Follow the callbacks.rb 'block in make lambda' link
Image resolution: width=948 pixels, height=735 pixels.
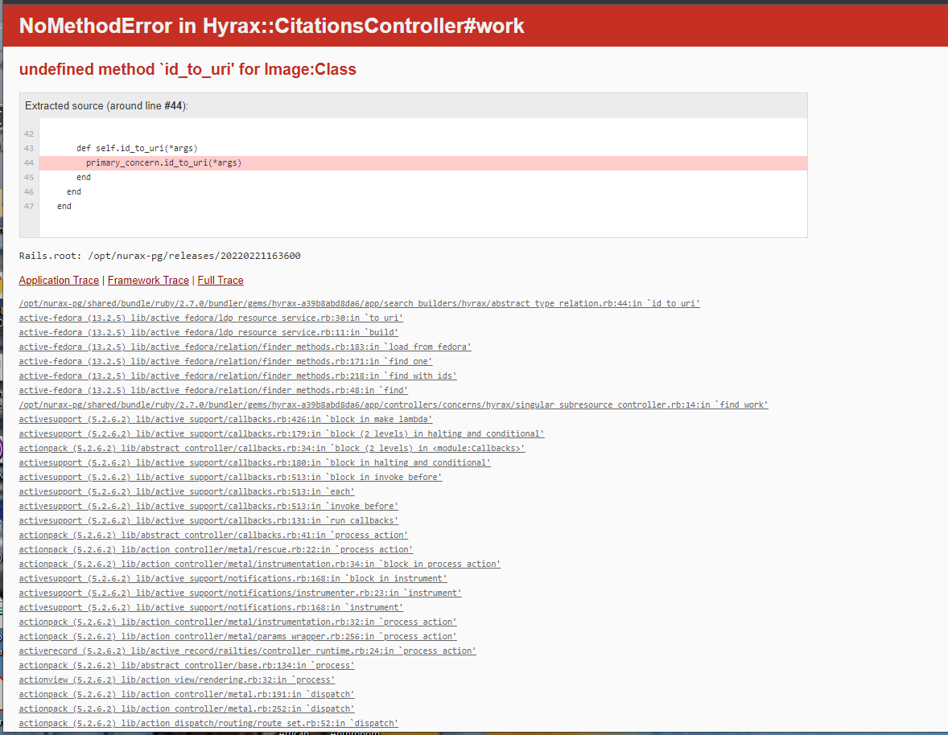pyautogui.click(x=225, y=419)
